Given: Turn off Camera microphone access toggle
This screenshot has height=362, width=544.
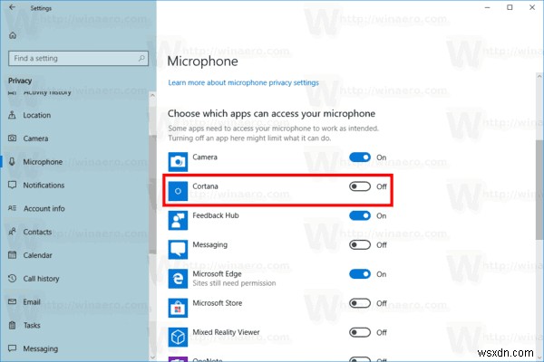Looking at the screenshot, I should coord(360,157).
